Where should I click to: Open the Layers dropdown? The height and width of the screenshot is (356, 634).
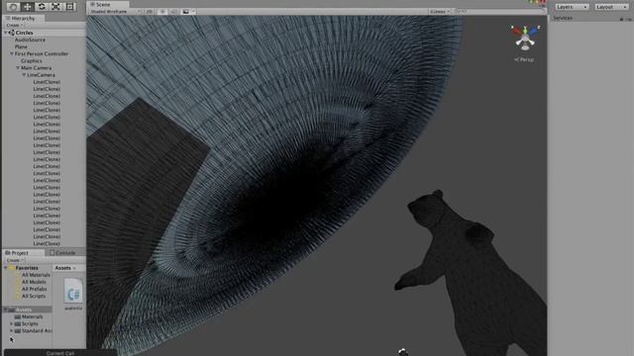pos(572,7)
